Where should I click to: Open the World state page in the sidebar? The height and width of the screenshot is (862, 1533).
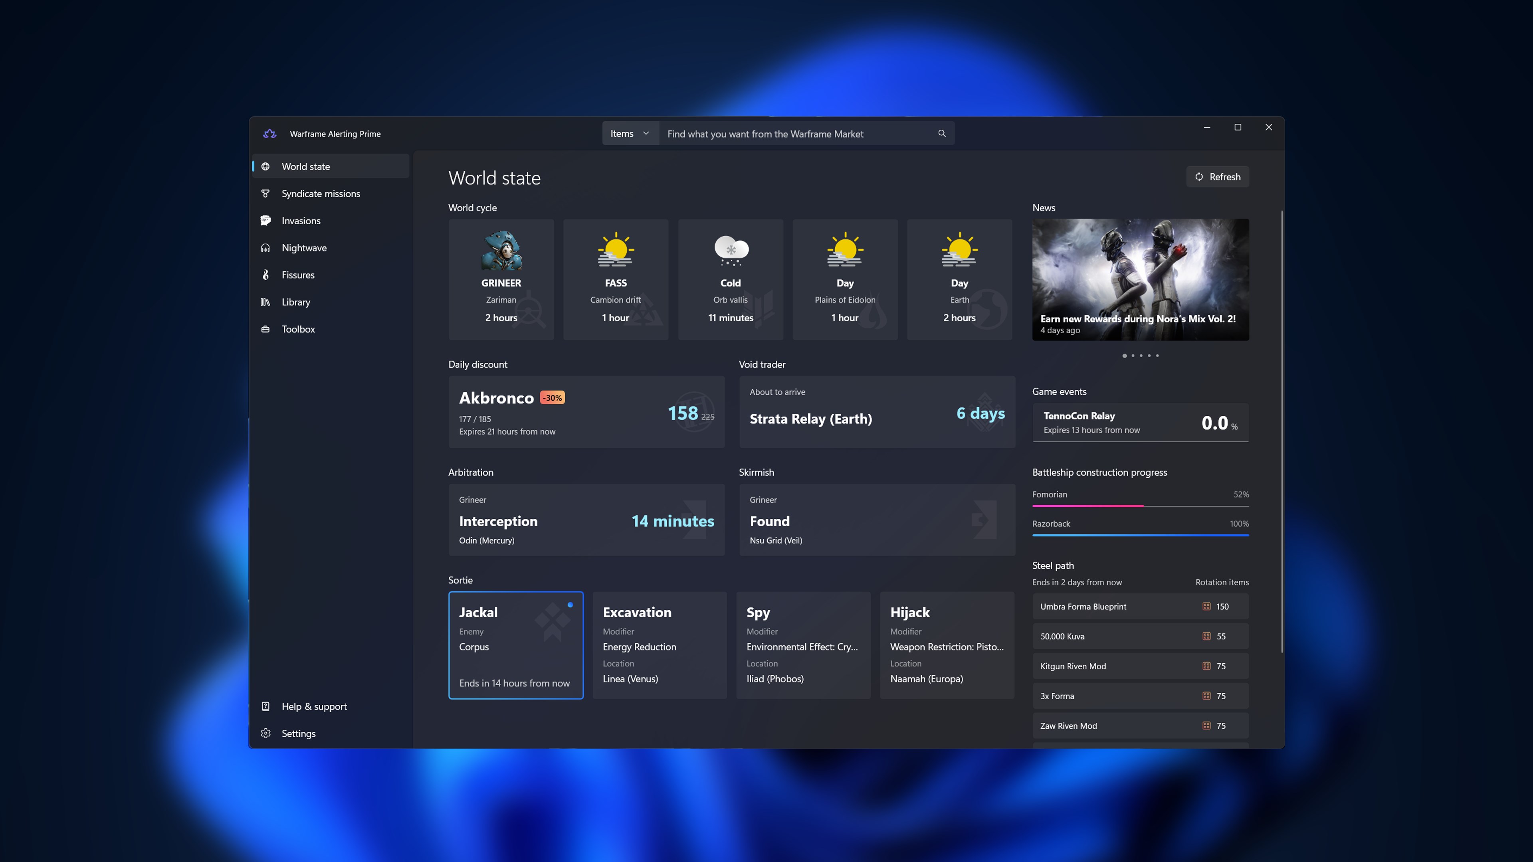pos(331,166)
